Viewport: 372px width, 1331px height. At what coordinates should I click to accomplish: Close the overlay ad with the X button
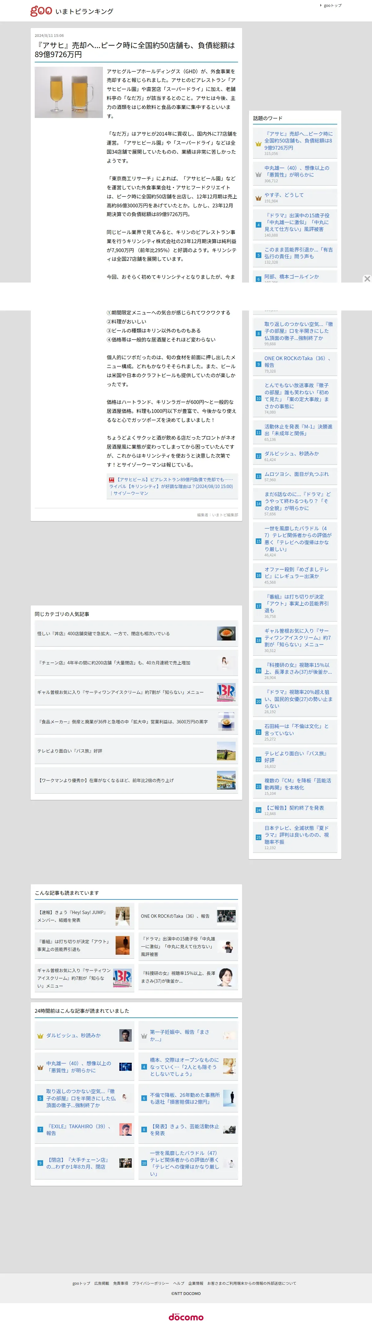367,278
